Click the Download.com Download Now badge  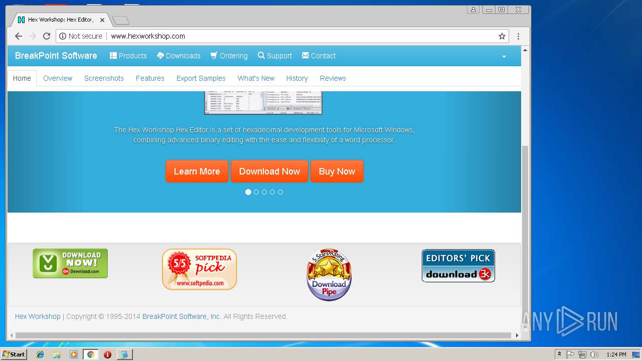tap(70, 263)
